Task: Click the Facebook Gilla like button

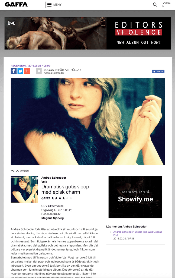Action: pos(158,71)
